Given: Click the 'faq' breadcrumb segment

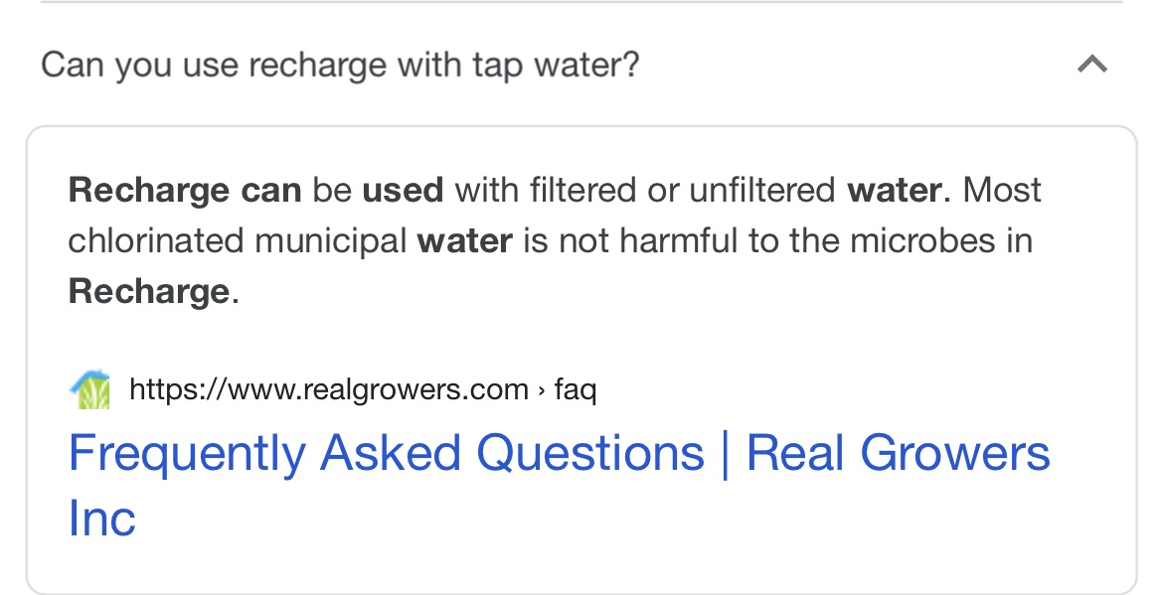Looking at the screenshot, I should [576, 389].
